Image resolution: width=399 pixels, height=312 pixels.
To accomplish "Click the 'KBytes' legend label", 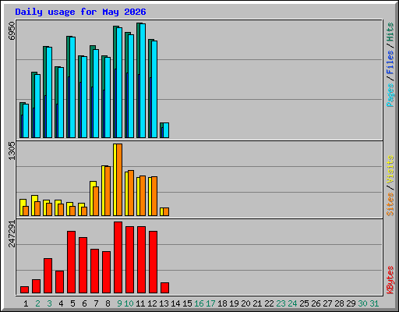I will click(x=390, y=280).
